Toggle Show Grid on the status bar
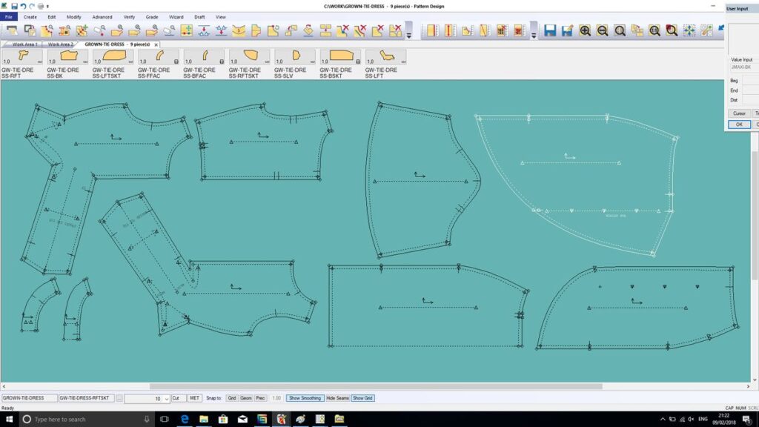The image size is (759, 427). tap(362, 398)
